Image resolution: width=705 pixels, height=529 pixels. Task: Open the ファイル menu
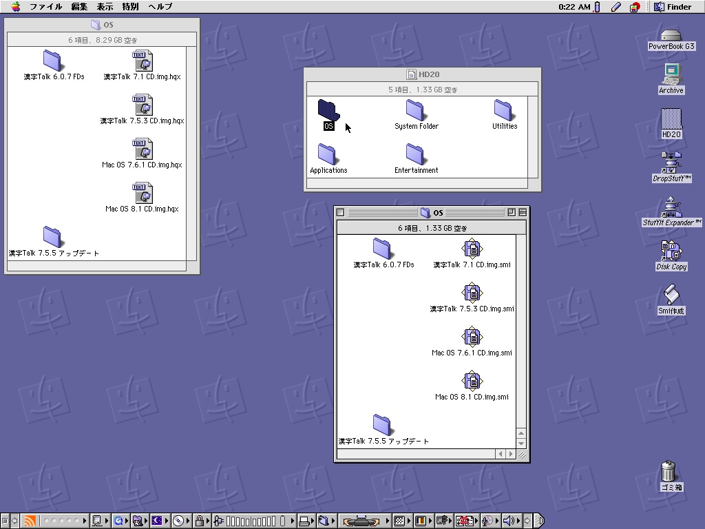pyautogui.click(x=45, y=6)
